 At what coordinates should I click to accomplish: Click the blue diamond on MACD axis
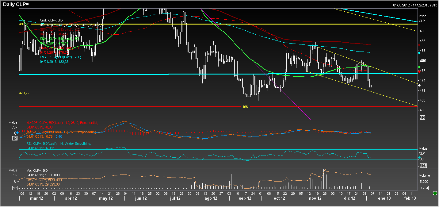(x=17, y=132)
